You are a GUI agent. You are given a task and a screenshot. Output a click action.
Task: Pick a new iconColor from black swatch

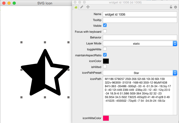coord(106,61)
